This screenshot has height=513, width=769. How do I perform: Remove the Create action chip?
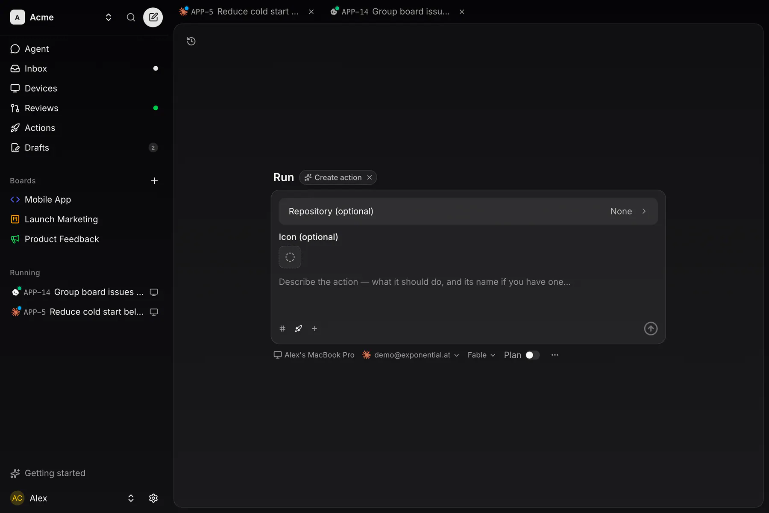click(370, 177)
